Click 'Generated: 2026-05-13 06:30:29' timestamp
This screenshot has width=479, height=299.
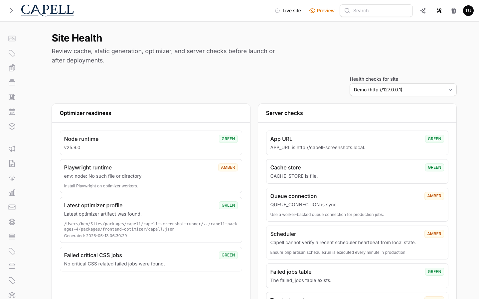[x=95, y=236]
